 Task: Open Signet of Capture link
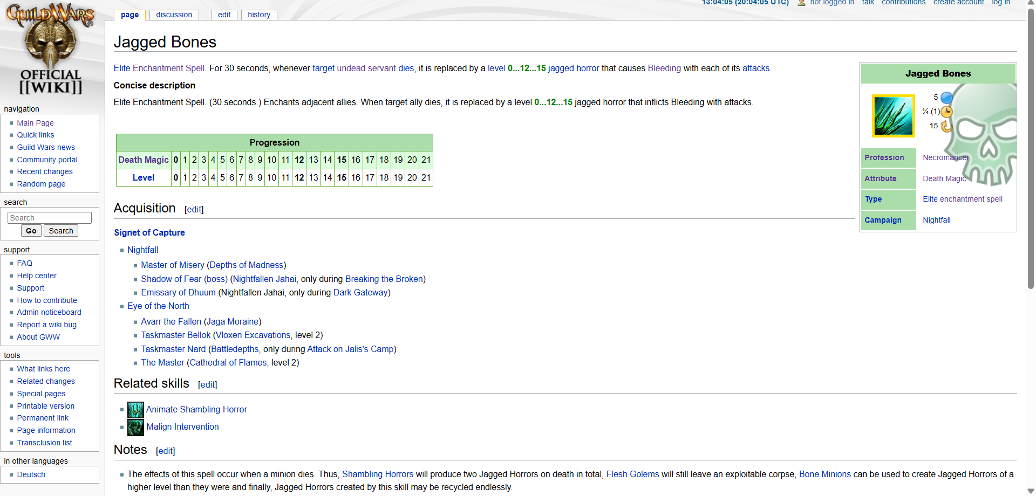149,232
